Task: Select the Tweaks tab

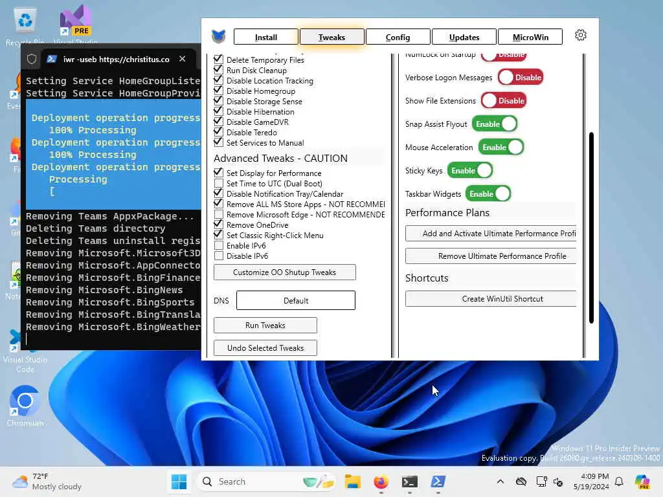Action: [332, 37]
